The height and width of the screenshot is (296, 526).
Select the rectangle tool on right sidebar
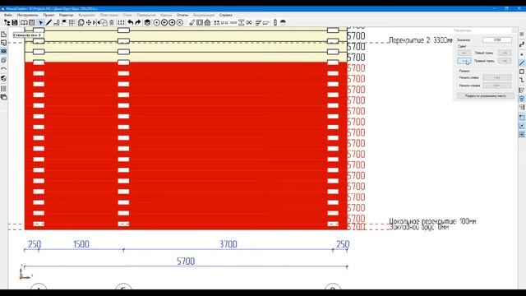point(522,72)
